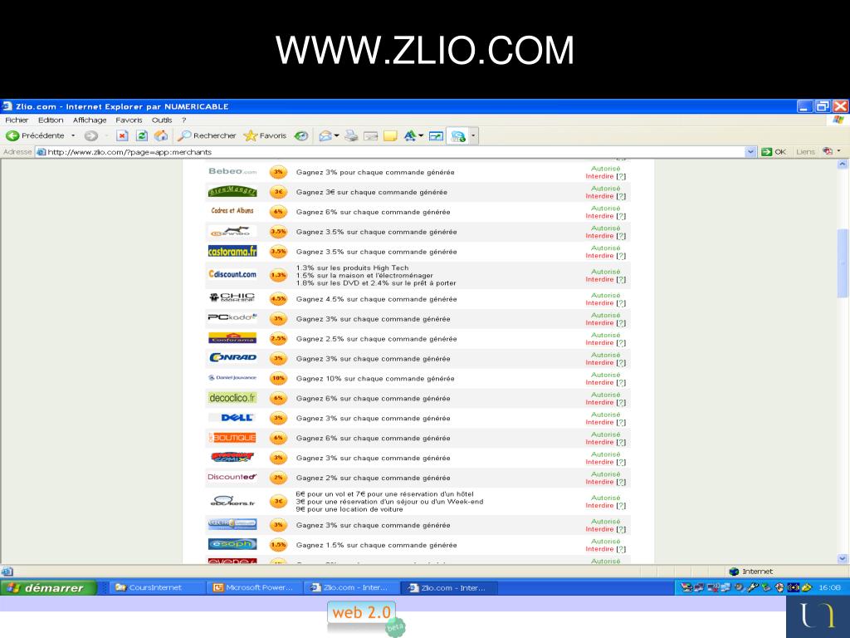Click Interdire on the Discounteo row
850x638 pixels.
tap(599, 482)
